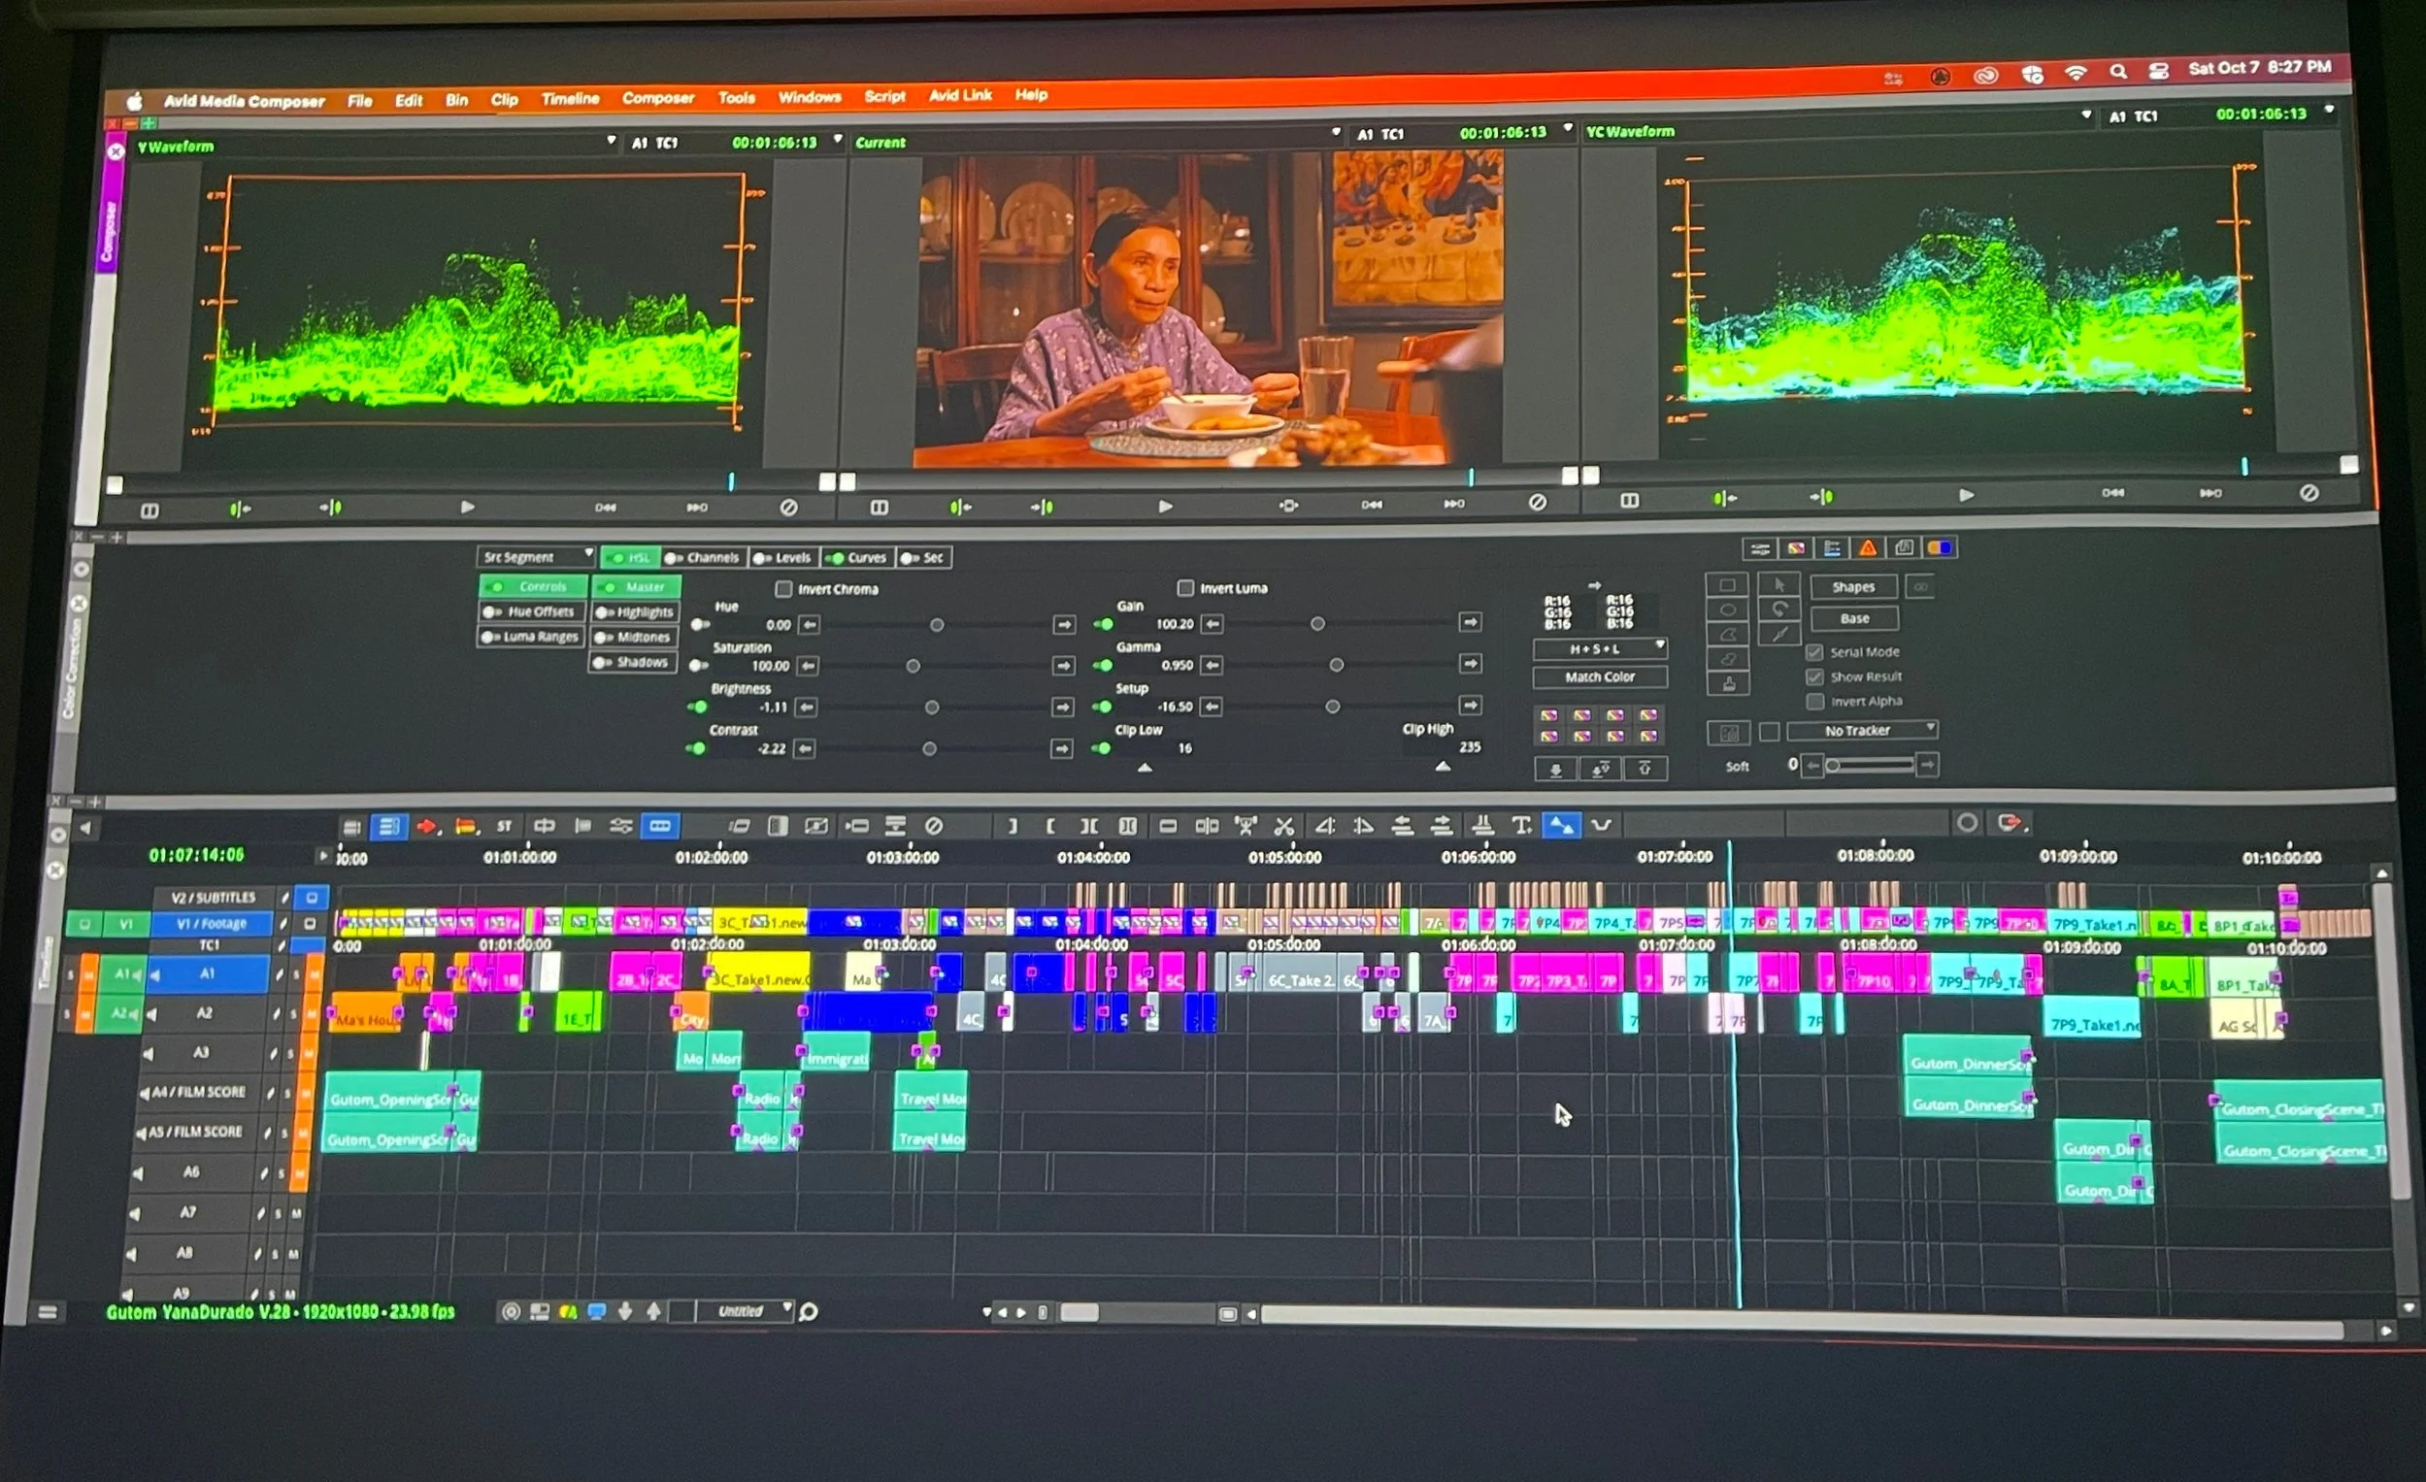Enable the Invert Alpha checkbox
2426x1482 pixels.
[1814, 701]
